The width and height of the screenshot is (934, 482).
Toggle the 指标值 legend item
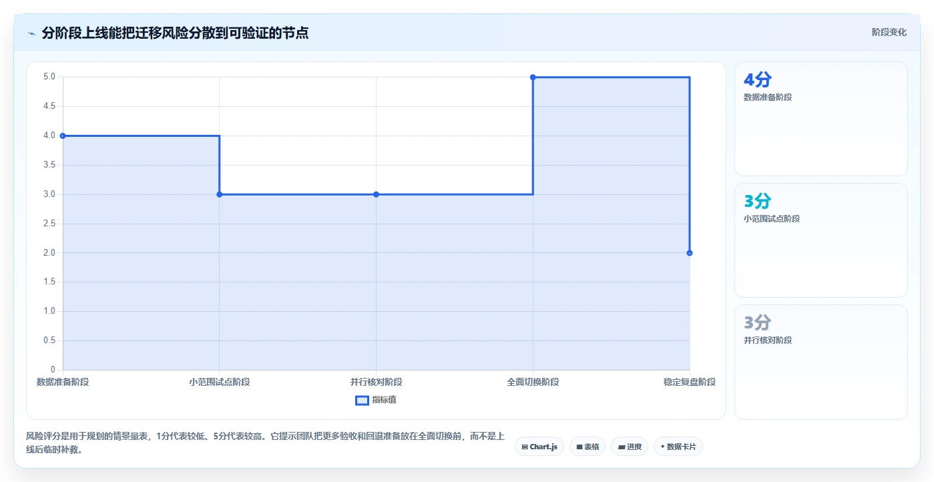(376, 400)
